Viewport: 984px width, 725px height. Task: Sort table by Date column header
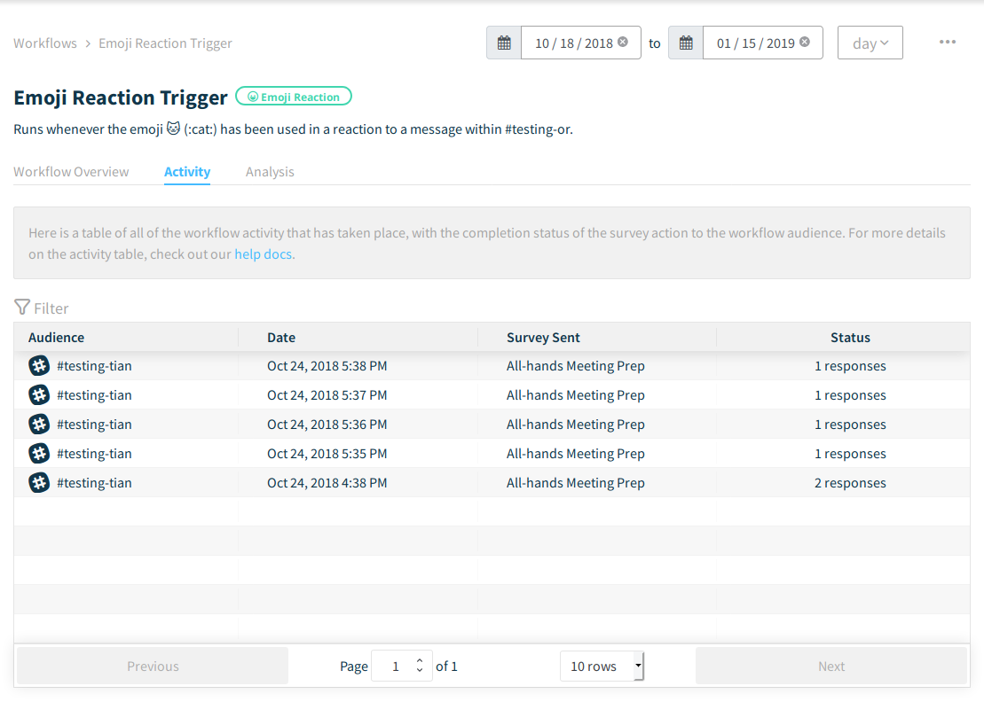point(281,338)
